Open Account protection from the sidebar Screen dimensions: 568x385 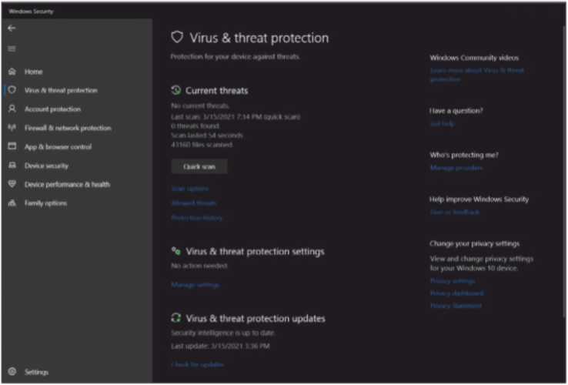[52, 109]
